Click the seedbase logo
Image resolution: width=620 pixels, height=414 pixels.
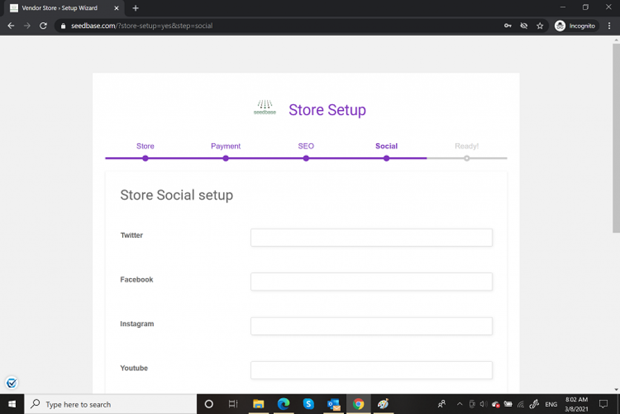[265, 108]
